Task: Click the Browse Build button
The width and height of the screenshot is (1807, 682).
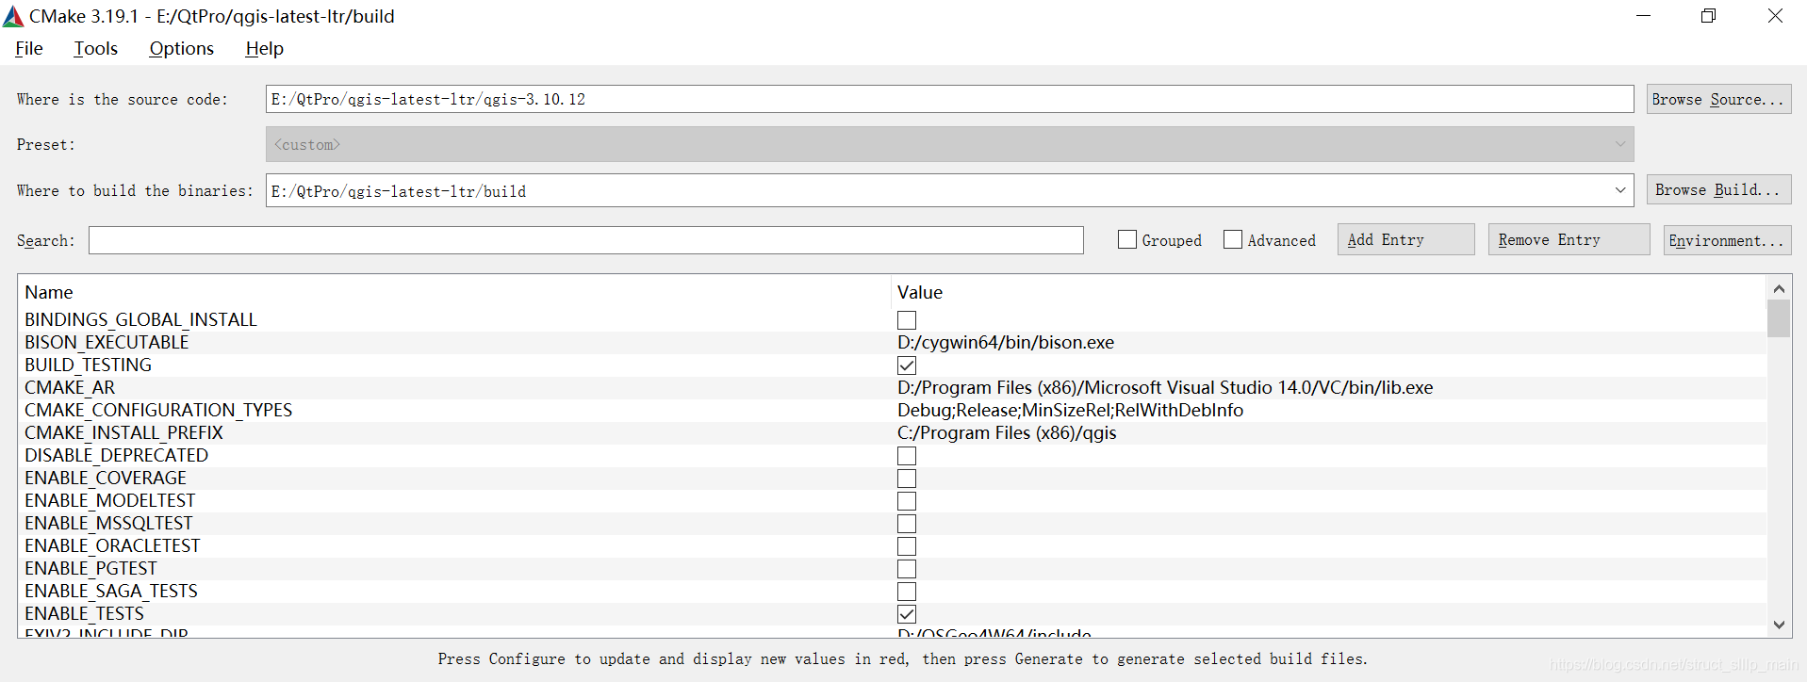Action: pyautogui.click(x=1718, y=189)
